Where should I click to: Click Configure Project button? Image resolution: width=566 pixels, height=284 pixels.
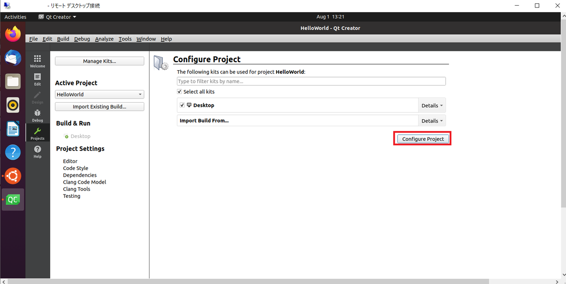click(423, 139)
